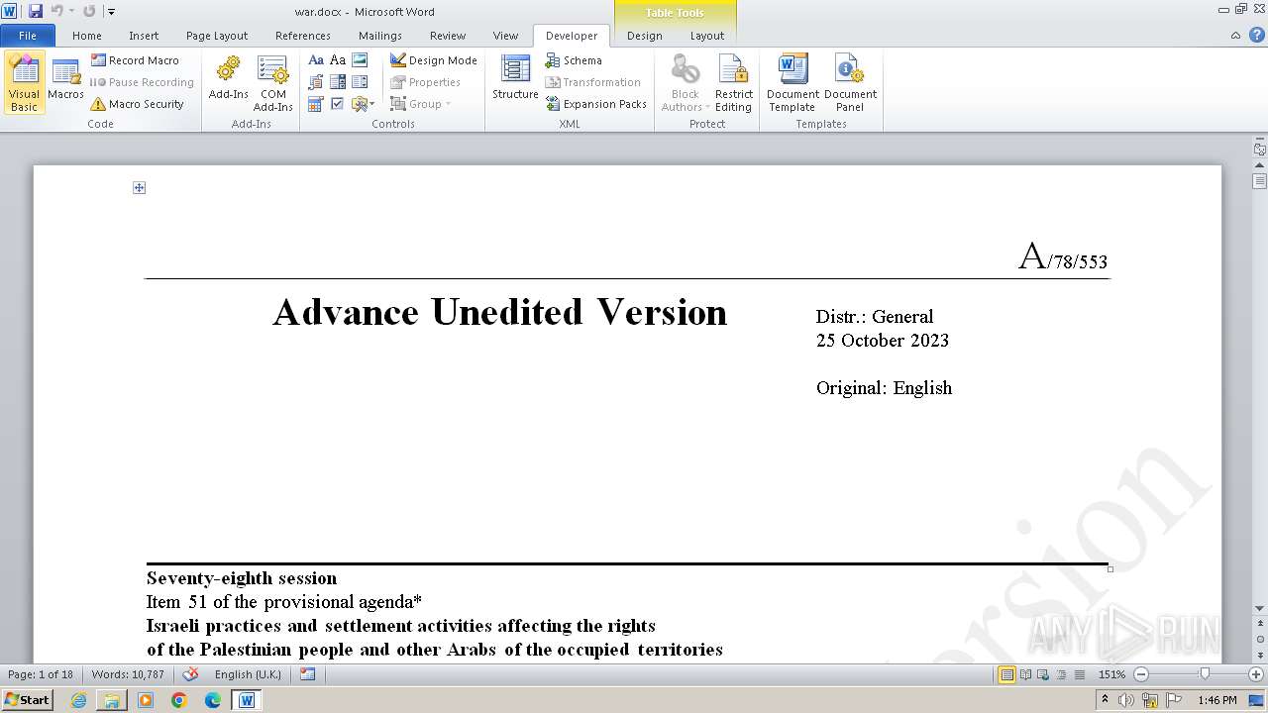This screenshot has width=1268, height=713.
Task: Open Document Panel settings
Action: [850, 83]
